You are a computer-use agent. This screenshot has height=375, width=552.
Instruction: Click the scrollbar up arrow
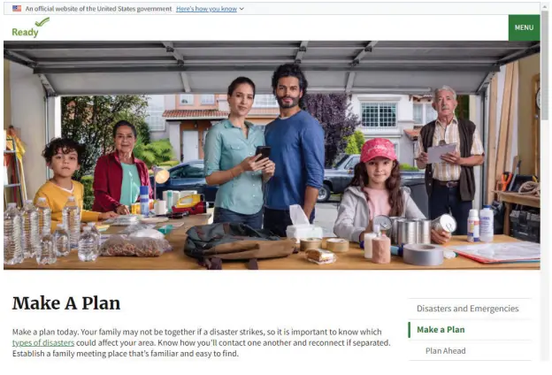tap(545, 5)
